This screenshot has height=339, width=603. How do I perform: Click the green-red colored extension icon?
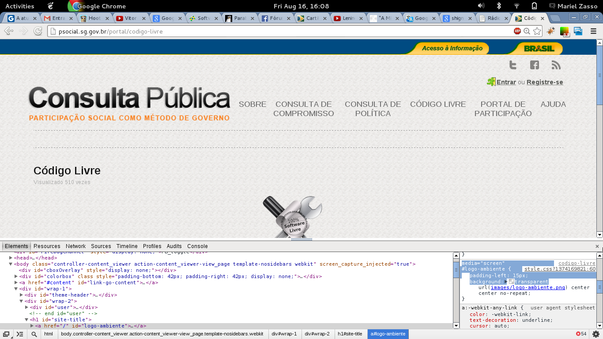tap(565, 31)
